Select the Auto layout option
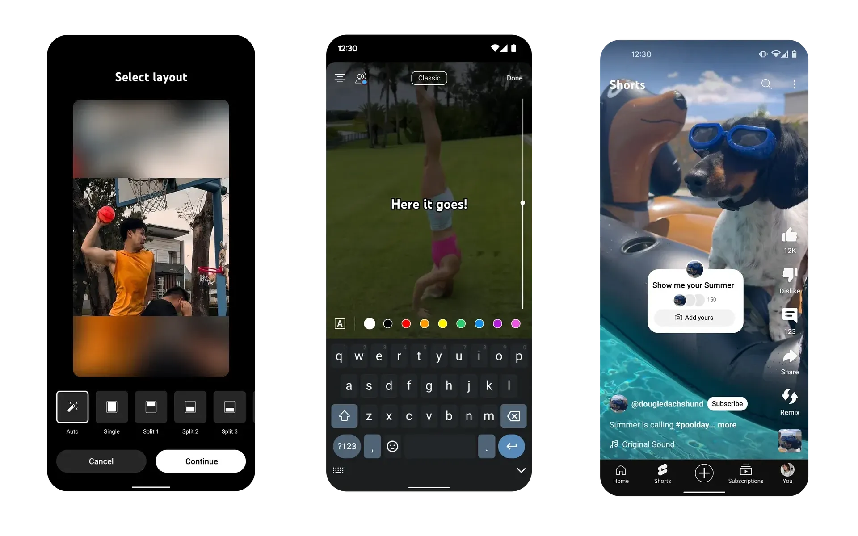This screenshot has height=536, width=858. 71,407
